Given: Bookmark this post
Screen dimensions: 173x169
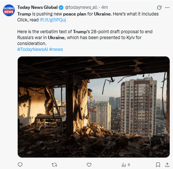Looking at the screenshot, I should [158, 165].
